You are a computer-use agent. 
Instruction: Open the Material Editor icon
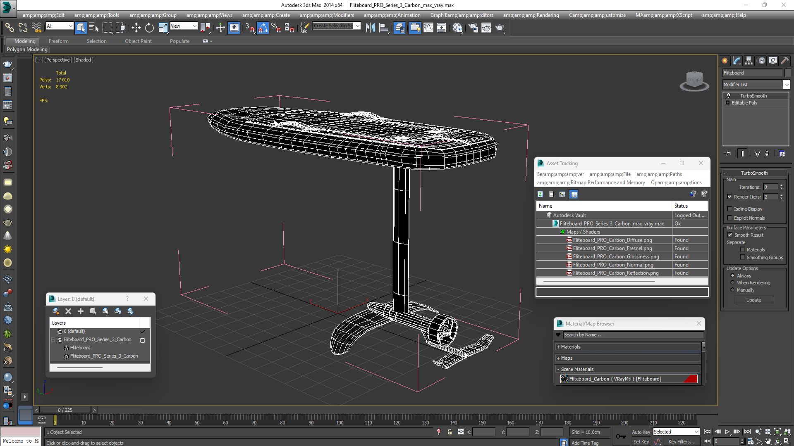click(x=457, y=28)
